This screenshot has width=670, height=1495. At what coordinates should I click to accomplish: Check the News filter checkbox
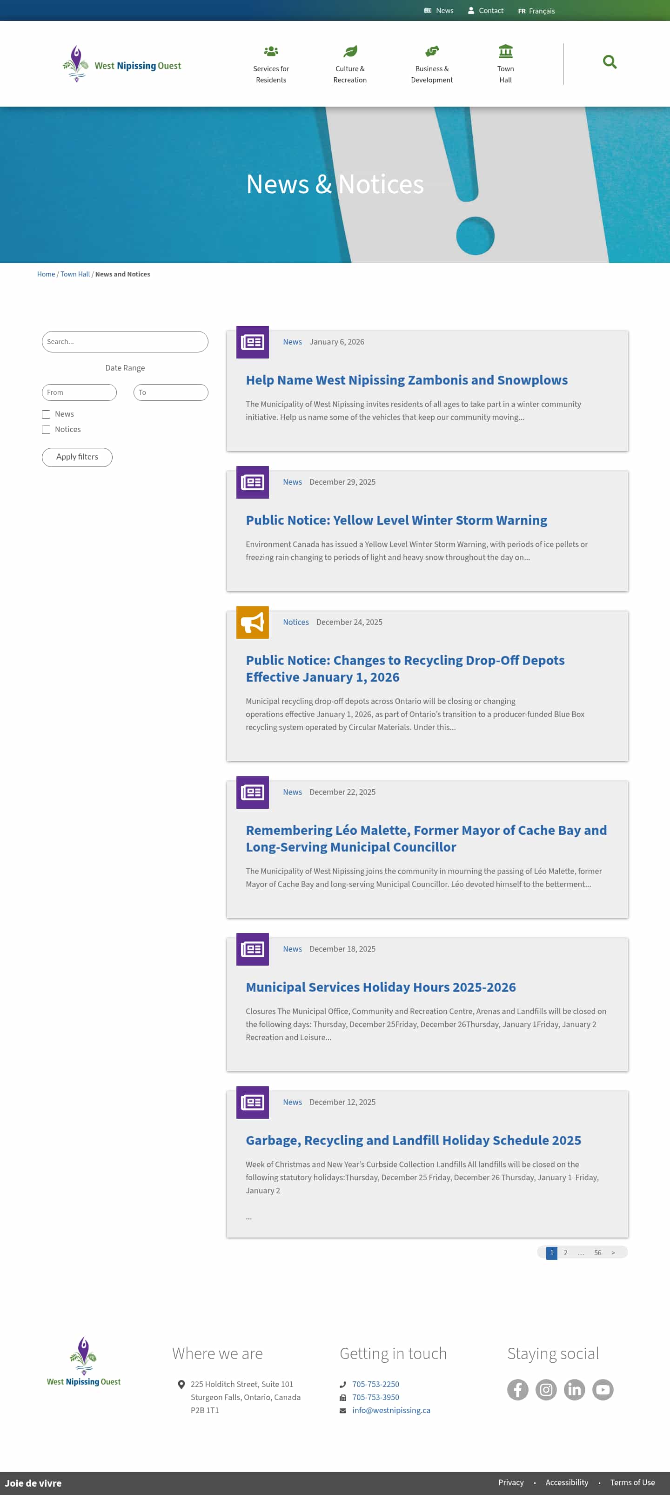(x=47, y=414)
